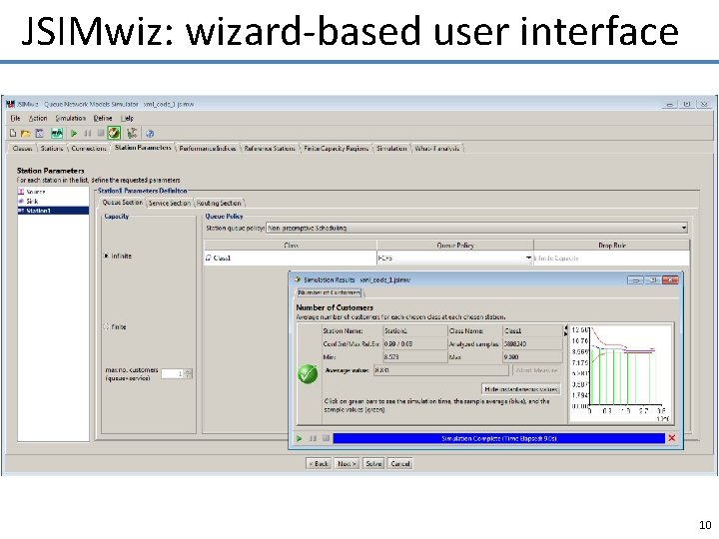Click the green JMVA export toolbar icon
The image size is (719, 539).
tap(57, 134)
